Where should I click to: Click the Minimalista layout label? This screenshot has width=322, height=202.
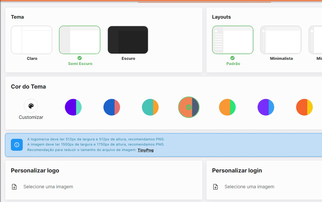[281, 59]
